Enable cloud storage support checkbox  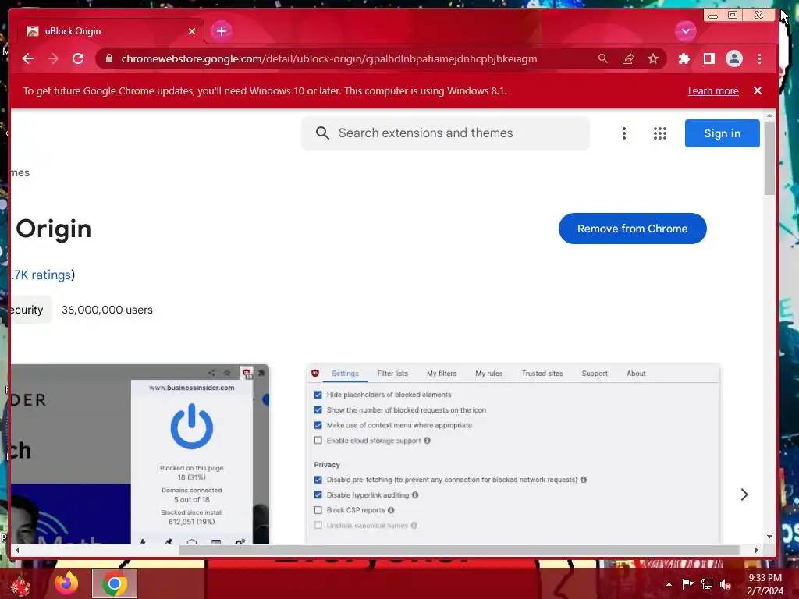[318, 441]
